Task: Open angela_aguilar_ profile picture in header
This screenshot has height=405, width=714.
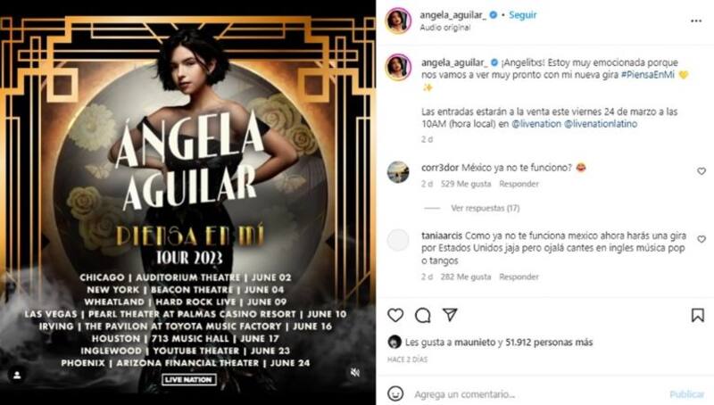Action: [398, 21]
